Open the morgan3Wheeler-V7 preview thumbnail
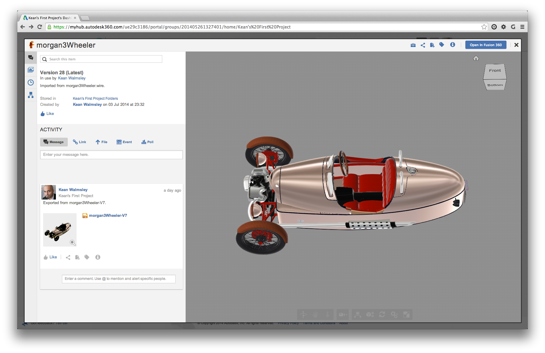 (60, 230)
